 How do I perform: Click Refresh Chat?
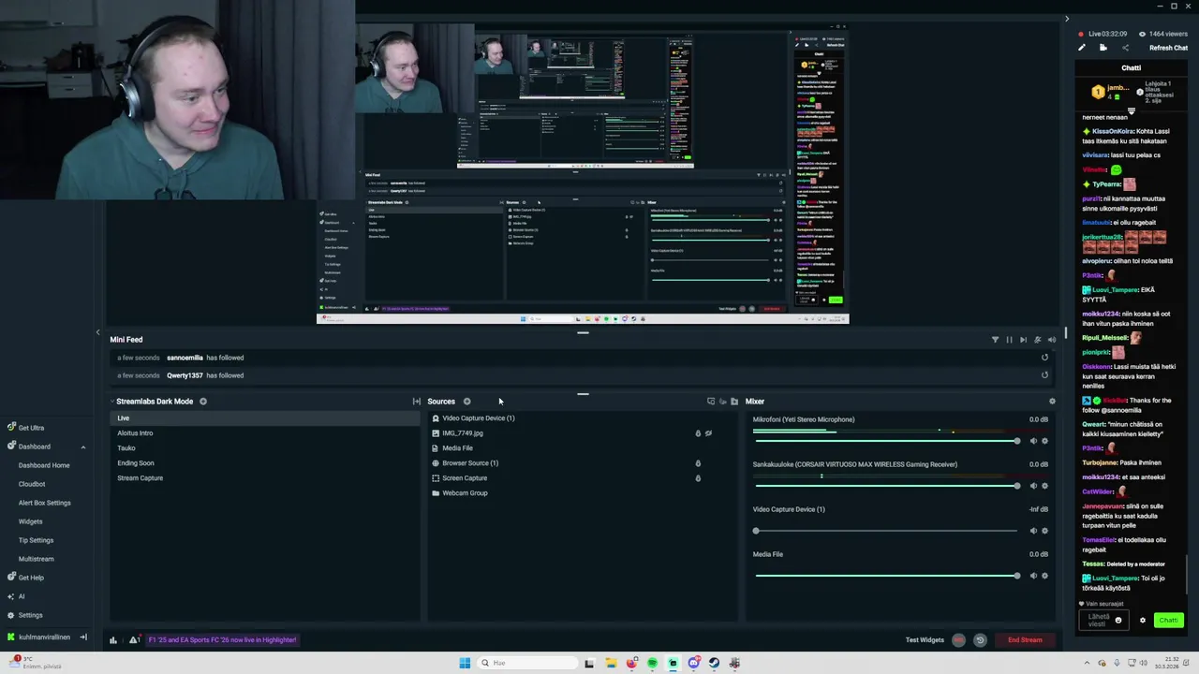pyautogui.click(x=1168, y=48)
